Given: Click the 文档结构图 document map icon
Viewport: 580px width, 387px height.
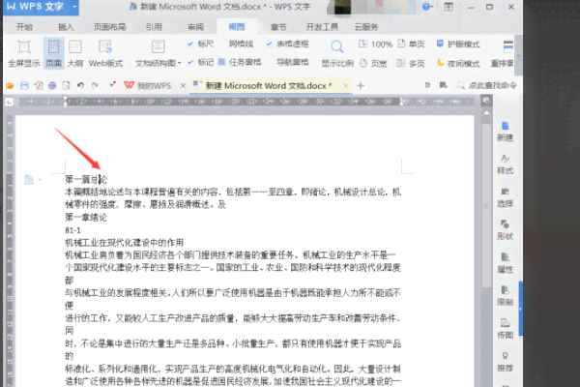Looking at the screenshot, I should coord(158,47).
